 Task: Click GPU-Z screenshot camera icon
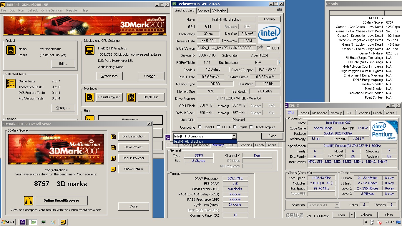pos(279,10)
